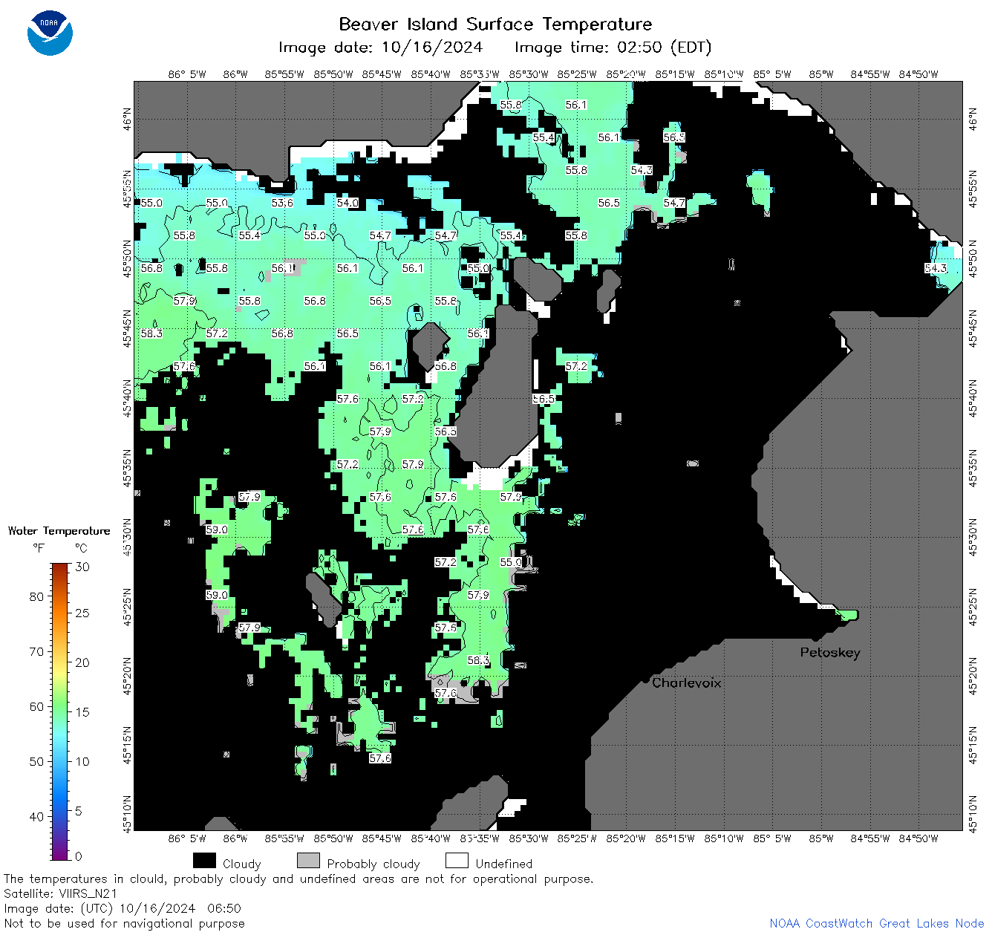Image resolution: width=992 pixels, height=935 pixels.
Task: Click the 54.0 temperature reading
Action: (x=347, y=203)
